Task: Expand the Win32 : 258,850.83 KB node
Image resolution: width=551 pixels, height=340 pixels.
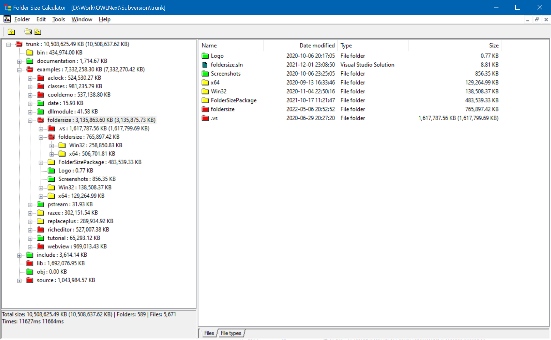Action: [52, 146]
